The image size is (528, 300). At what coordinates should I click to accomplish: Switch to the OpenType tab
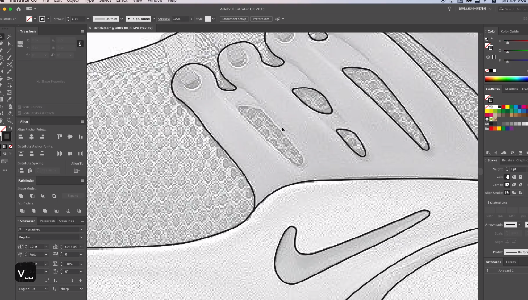[x=67, y=221]
